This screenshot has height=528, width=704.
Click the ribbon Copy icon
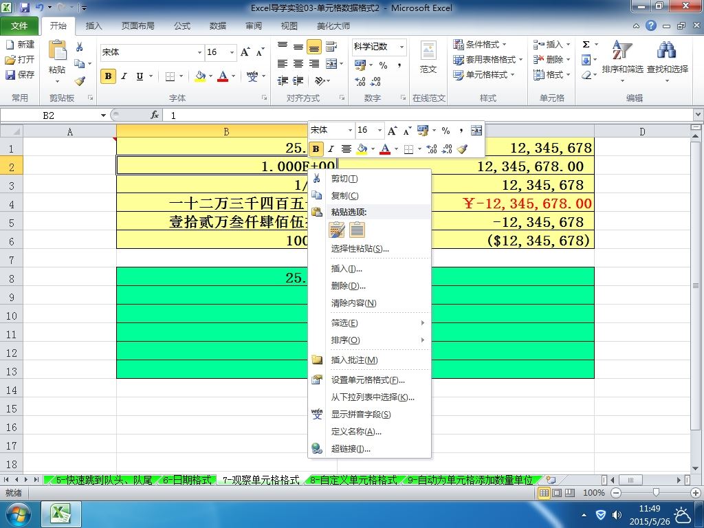click(80, 63)
